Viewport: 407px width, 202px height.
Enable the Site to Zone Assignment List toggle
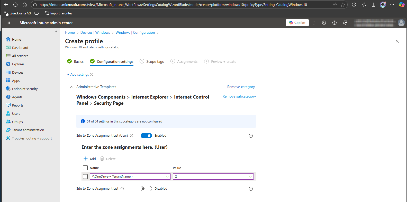click(146, 189)
